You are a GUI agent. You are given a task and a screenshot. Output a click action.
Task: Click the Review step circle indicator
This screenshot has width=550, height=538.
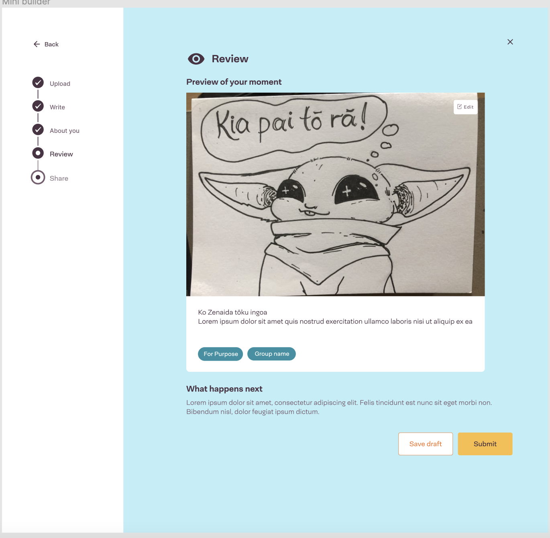pos(38,153)
